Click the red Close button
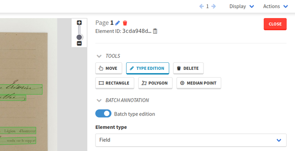295x151 pixels. 275,24
